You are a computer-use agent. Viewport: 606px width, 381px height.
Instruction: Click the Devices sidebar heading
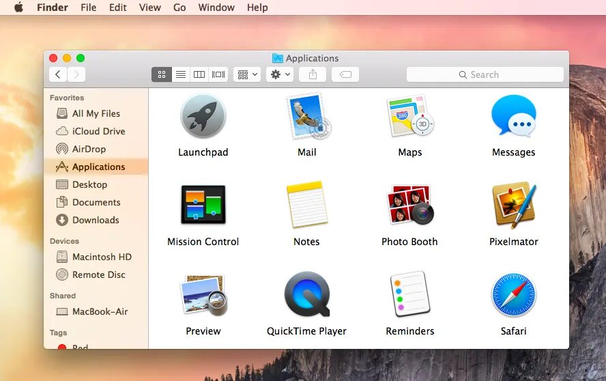pyautogui.click(x=64, y=241)
